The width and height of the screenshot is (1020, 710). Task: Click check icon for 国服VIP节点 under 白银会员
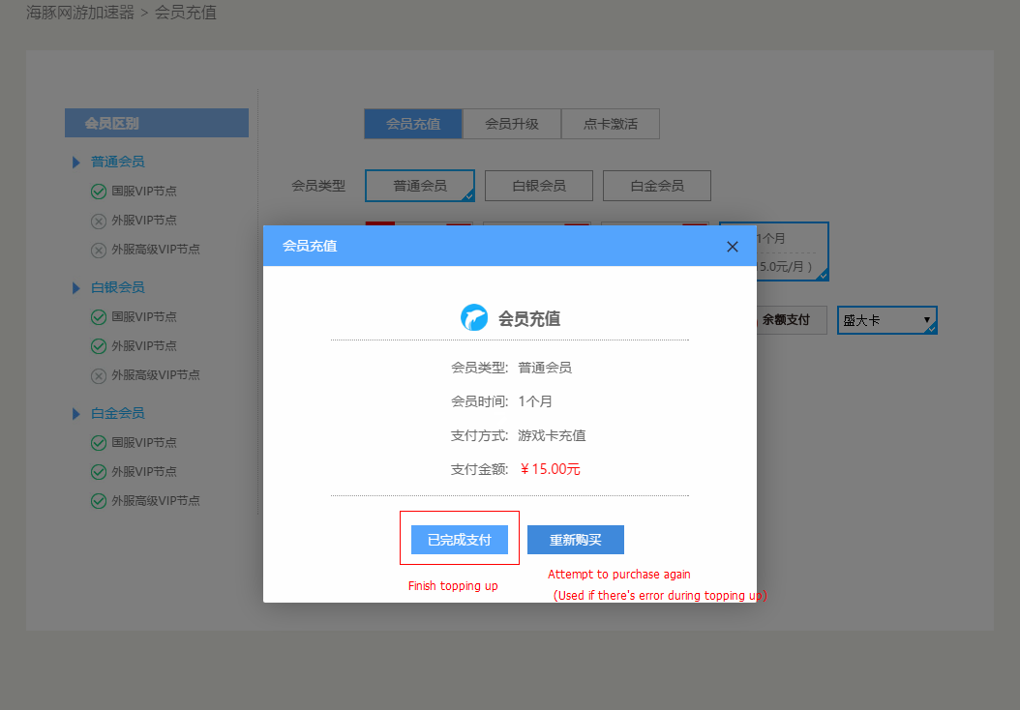tap(99, 316)
